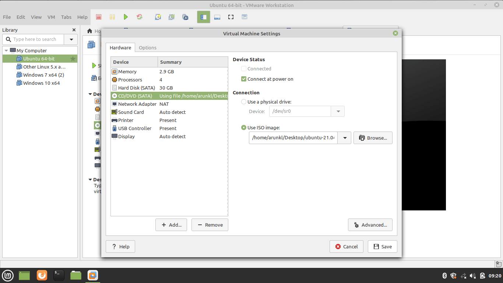Close the Library panel with its X
Image resolution: width=503 pixels, height=283 pixels.
74,30
